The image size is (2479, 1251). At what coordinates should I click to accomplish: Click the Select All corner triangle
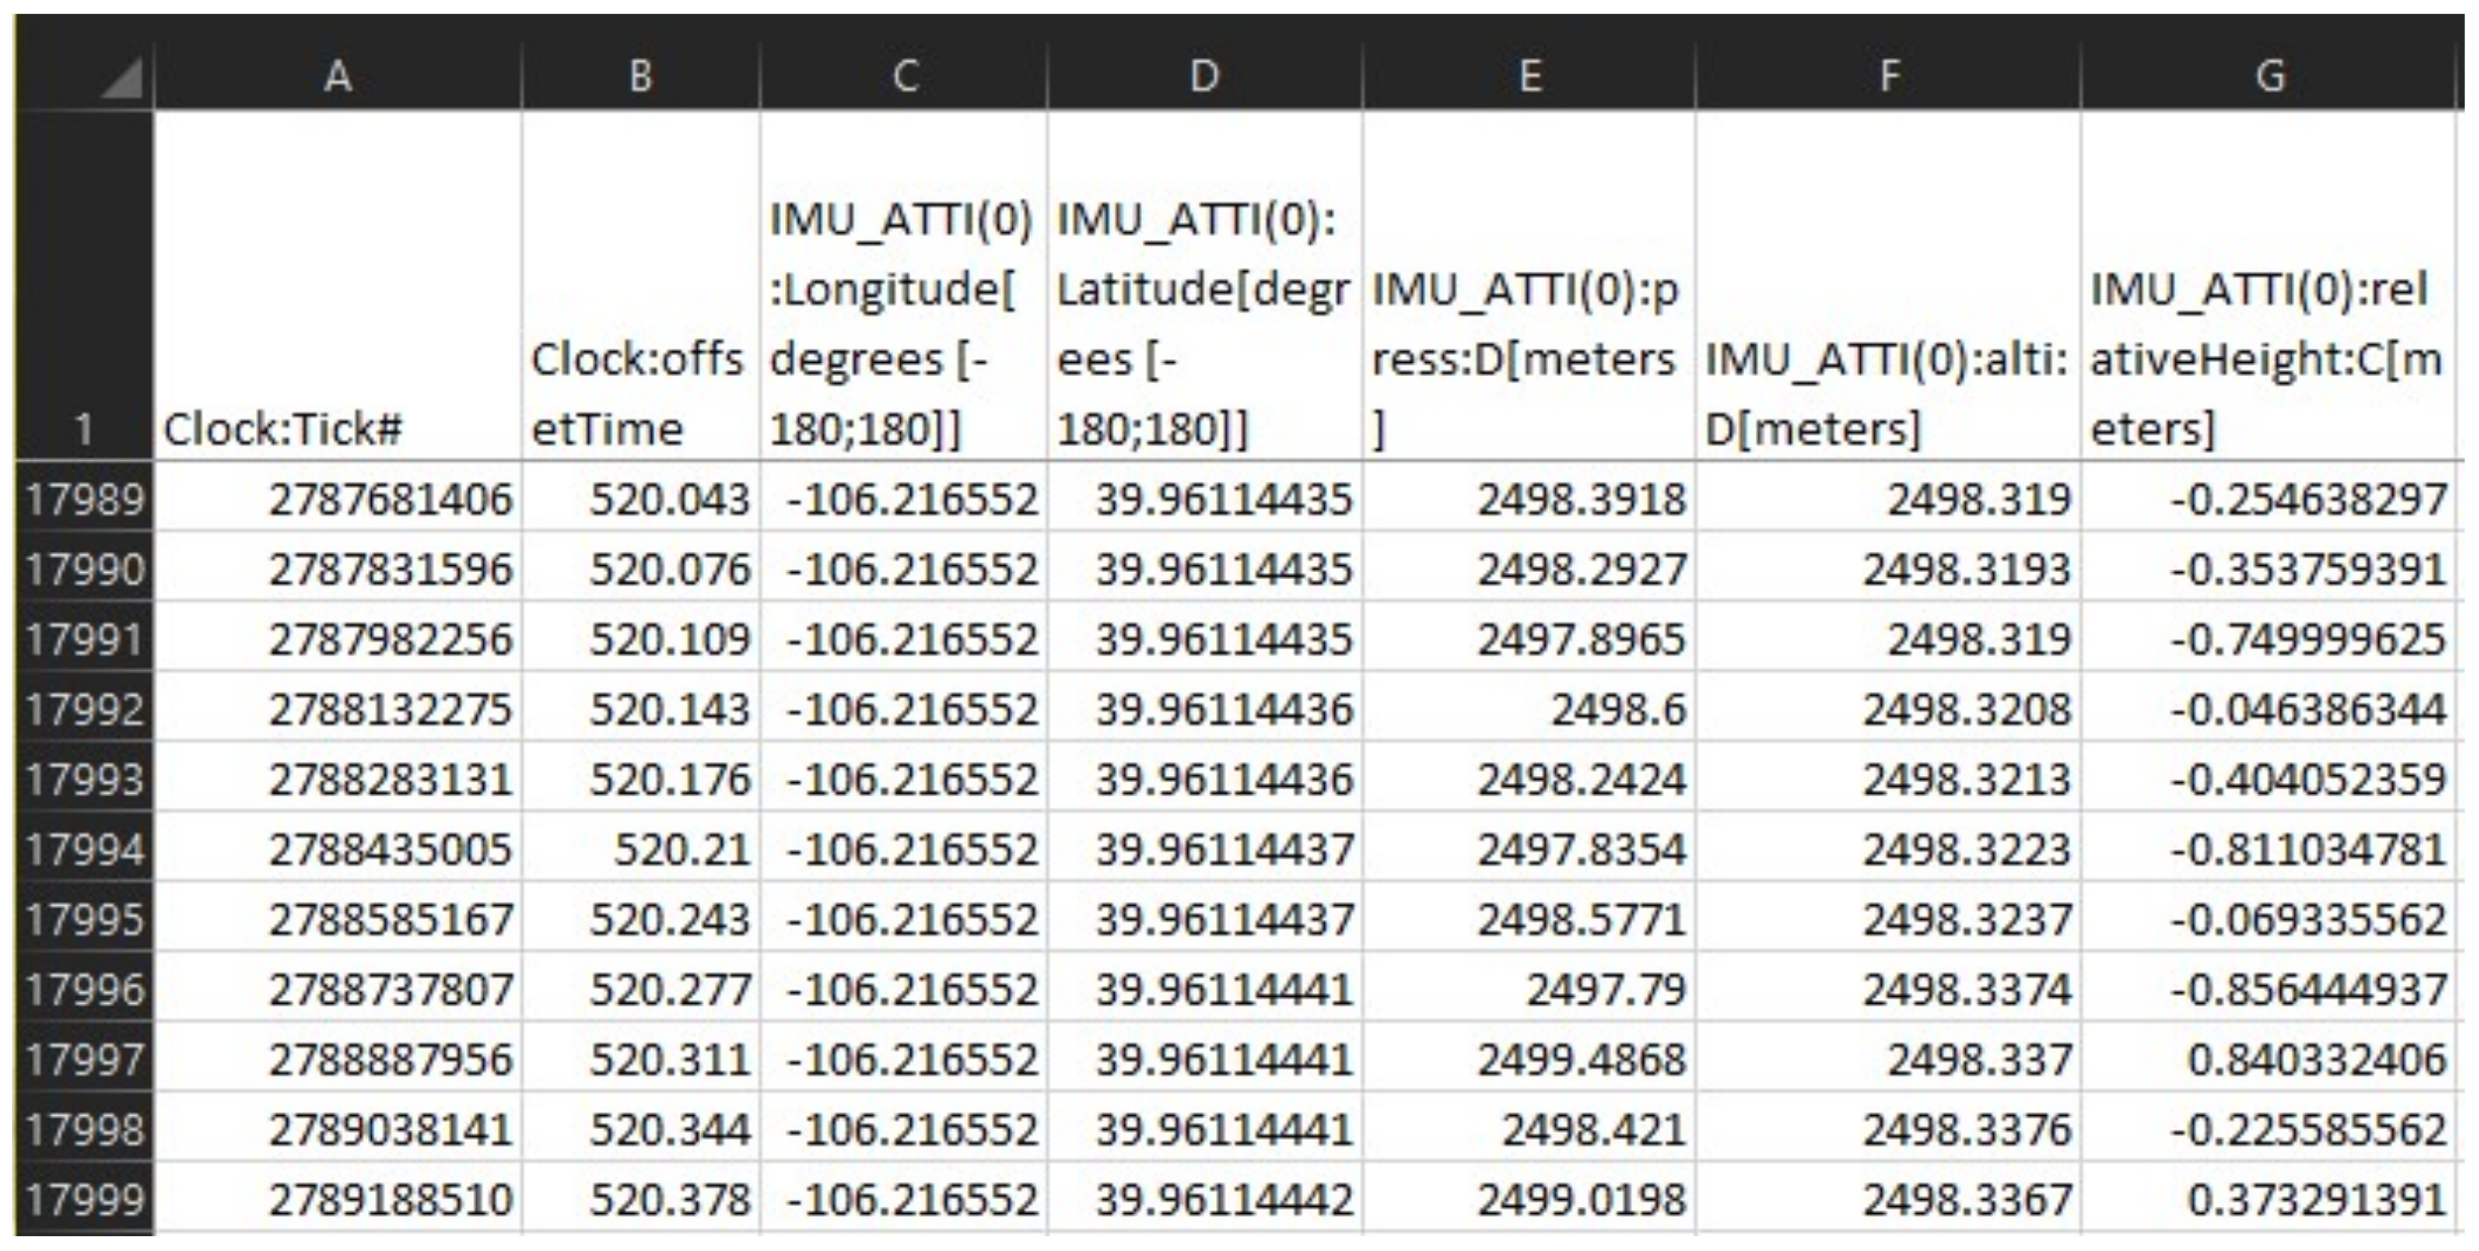click(121, 78)
